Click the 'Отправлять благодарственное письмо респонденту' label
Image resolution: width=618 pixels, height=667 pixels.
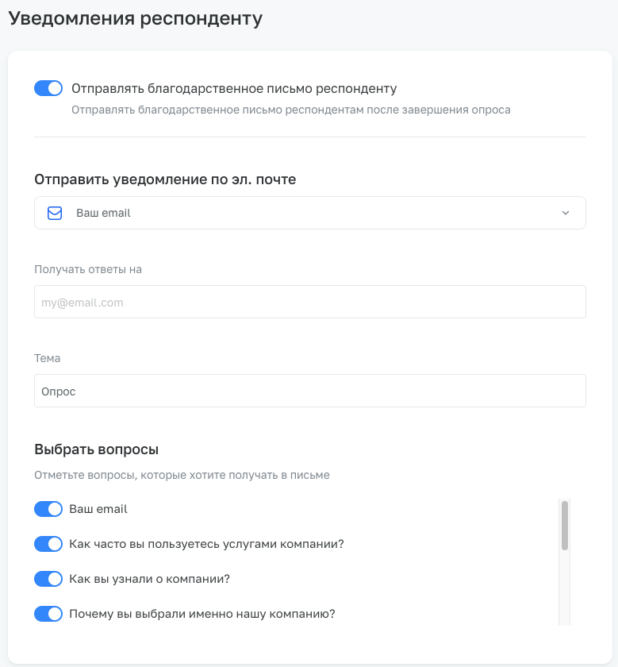(x=234, y=88)
